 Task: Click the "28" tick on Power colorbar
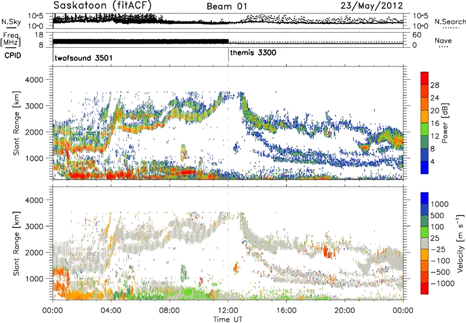[x=435, y=85]
